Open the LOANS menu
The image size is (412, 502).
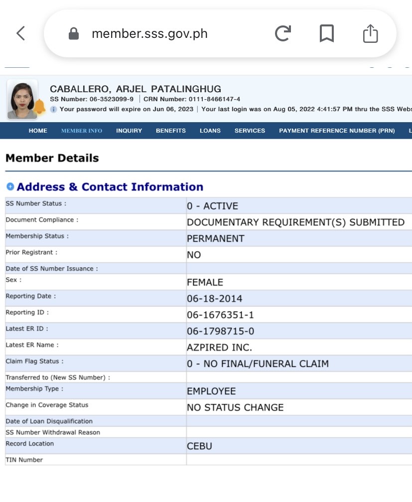tap(210, 131)
